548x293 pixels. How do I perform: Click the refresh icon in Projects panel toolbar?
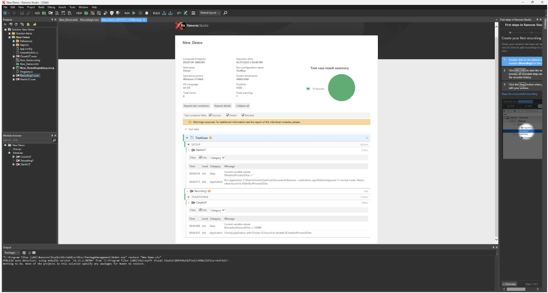tap(16, 24)
